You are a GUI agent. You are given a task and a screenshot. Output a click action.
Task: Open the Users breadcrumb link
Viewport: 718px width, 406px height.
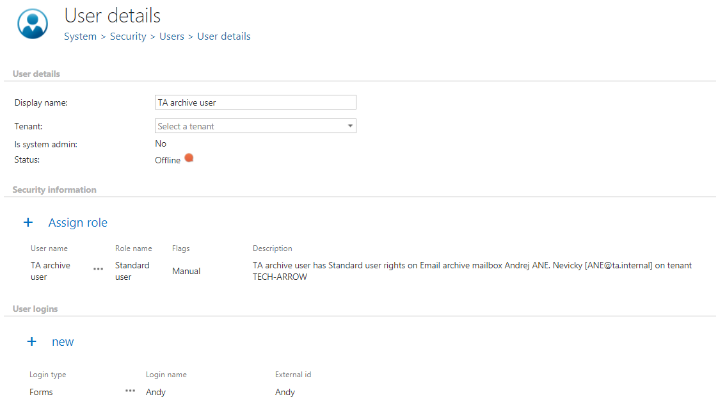point(172,37)
